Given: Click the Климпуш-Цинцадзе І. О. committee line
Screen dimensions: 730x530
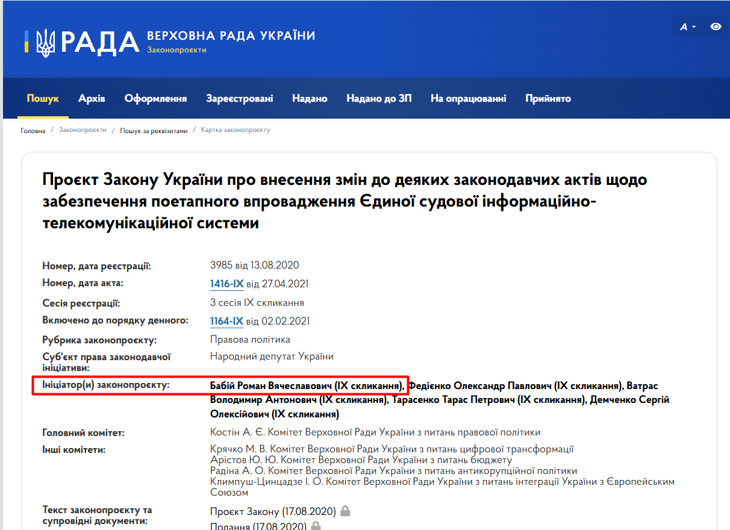Looking at the screenshot, I should [x=443, y=487].
